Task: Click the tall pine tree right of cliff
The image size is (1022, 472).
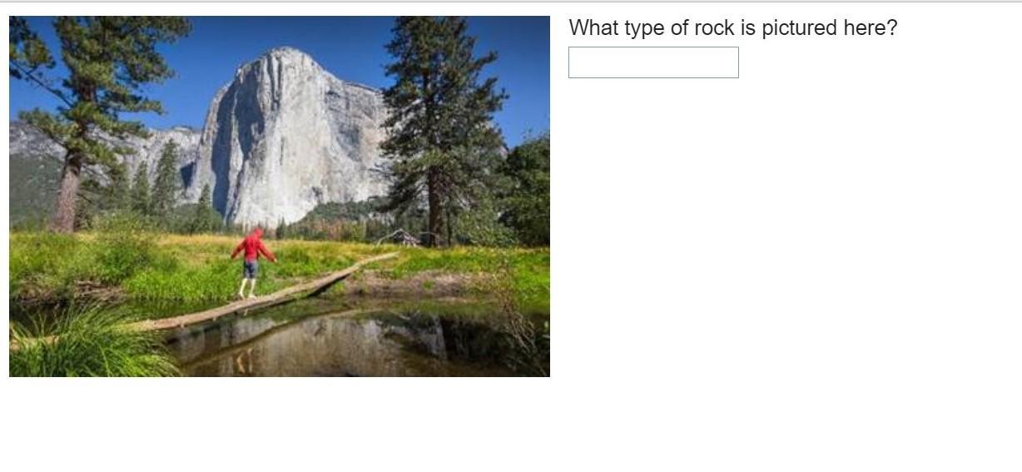Action: tap(439, 125)
